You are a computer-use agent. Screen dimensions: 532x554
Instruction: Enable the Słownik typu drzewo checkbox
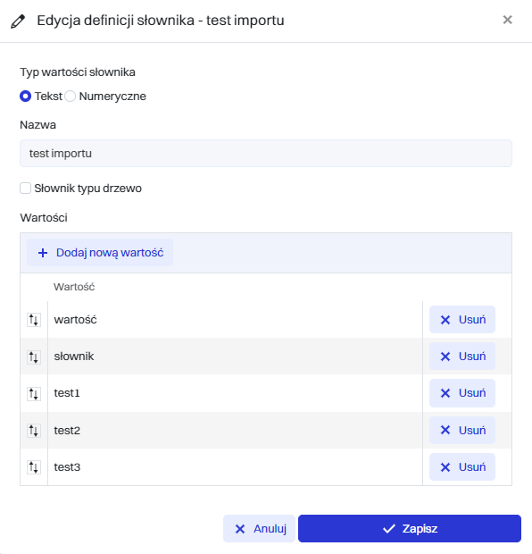(25, 189)
